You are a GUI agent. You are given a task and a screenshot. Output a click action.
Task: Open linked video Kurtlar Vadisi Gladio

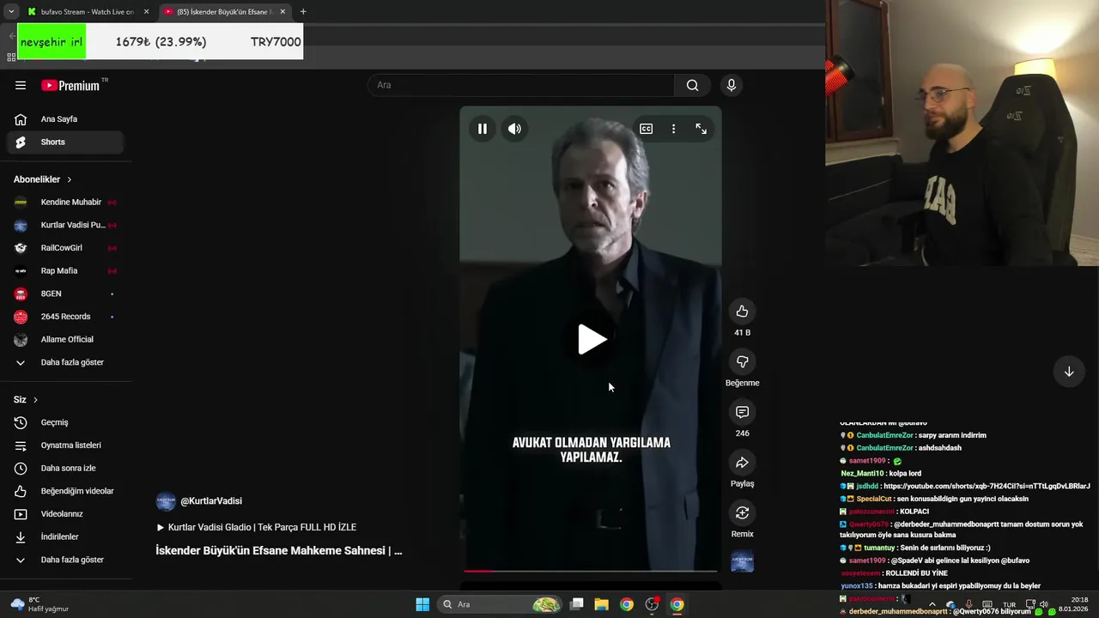[256, 527]
